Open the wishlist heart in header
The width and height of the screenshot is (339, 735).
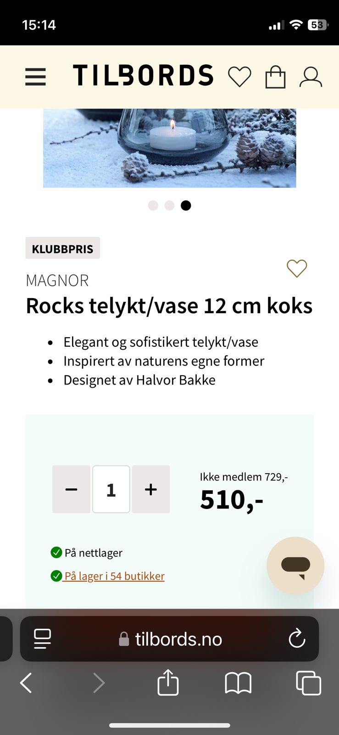pyautogui.click(x=239, y=77)
